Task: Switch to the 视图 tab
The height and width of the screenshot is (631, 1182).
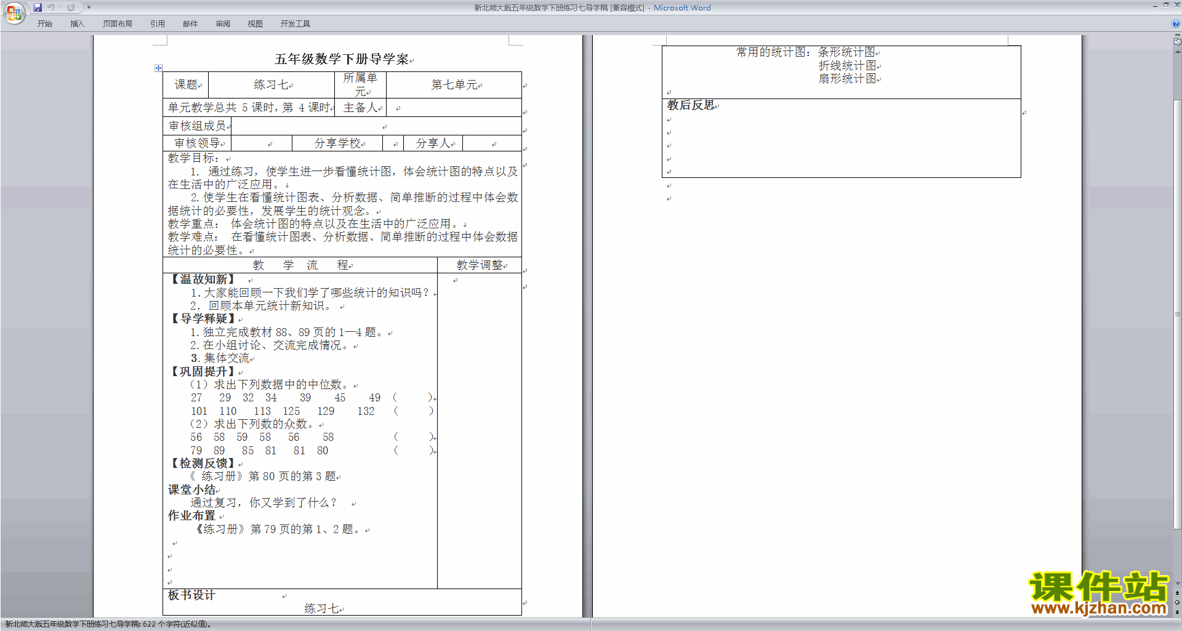Action: [255, 24]
